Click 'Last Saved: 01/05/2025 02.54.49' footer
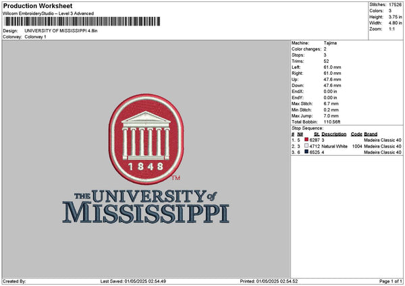Viewport: 405px width, 286px height. [x=133, y=281]
